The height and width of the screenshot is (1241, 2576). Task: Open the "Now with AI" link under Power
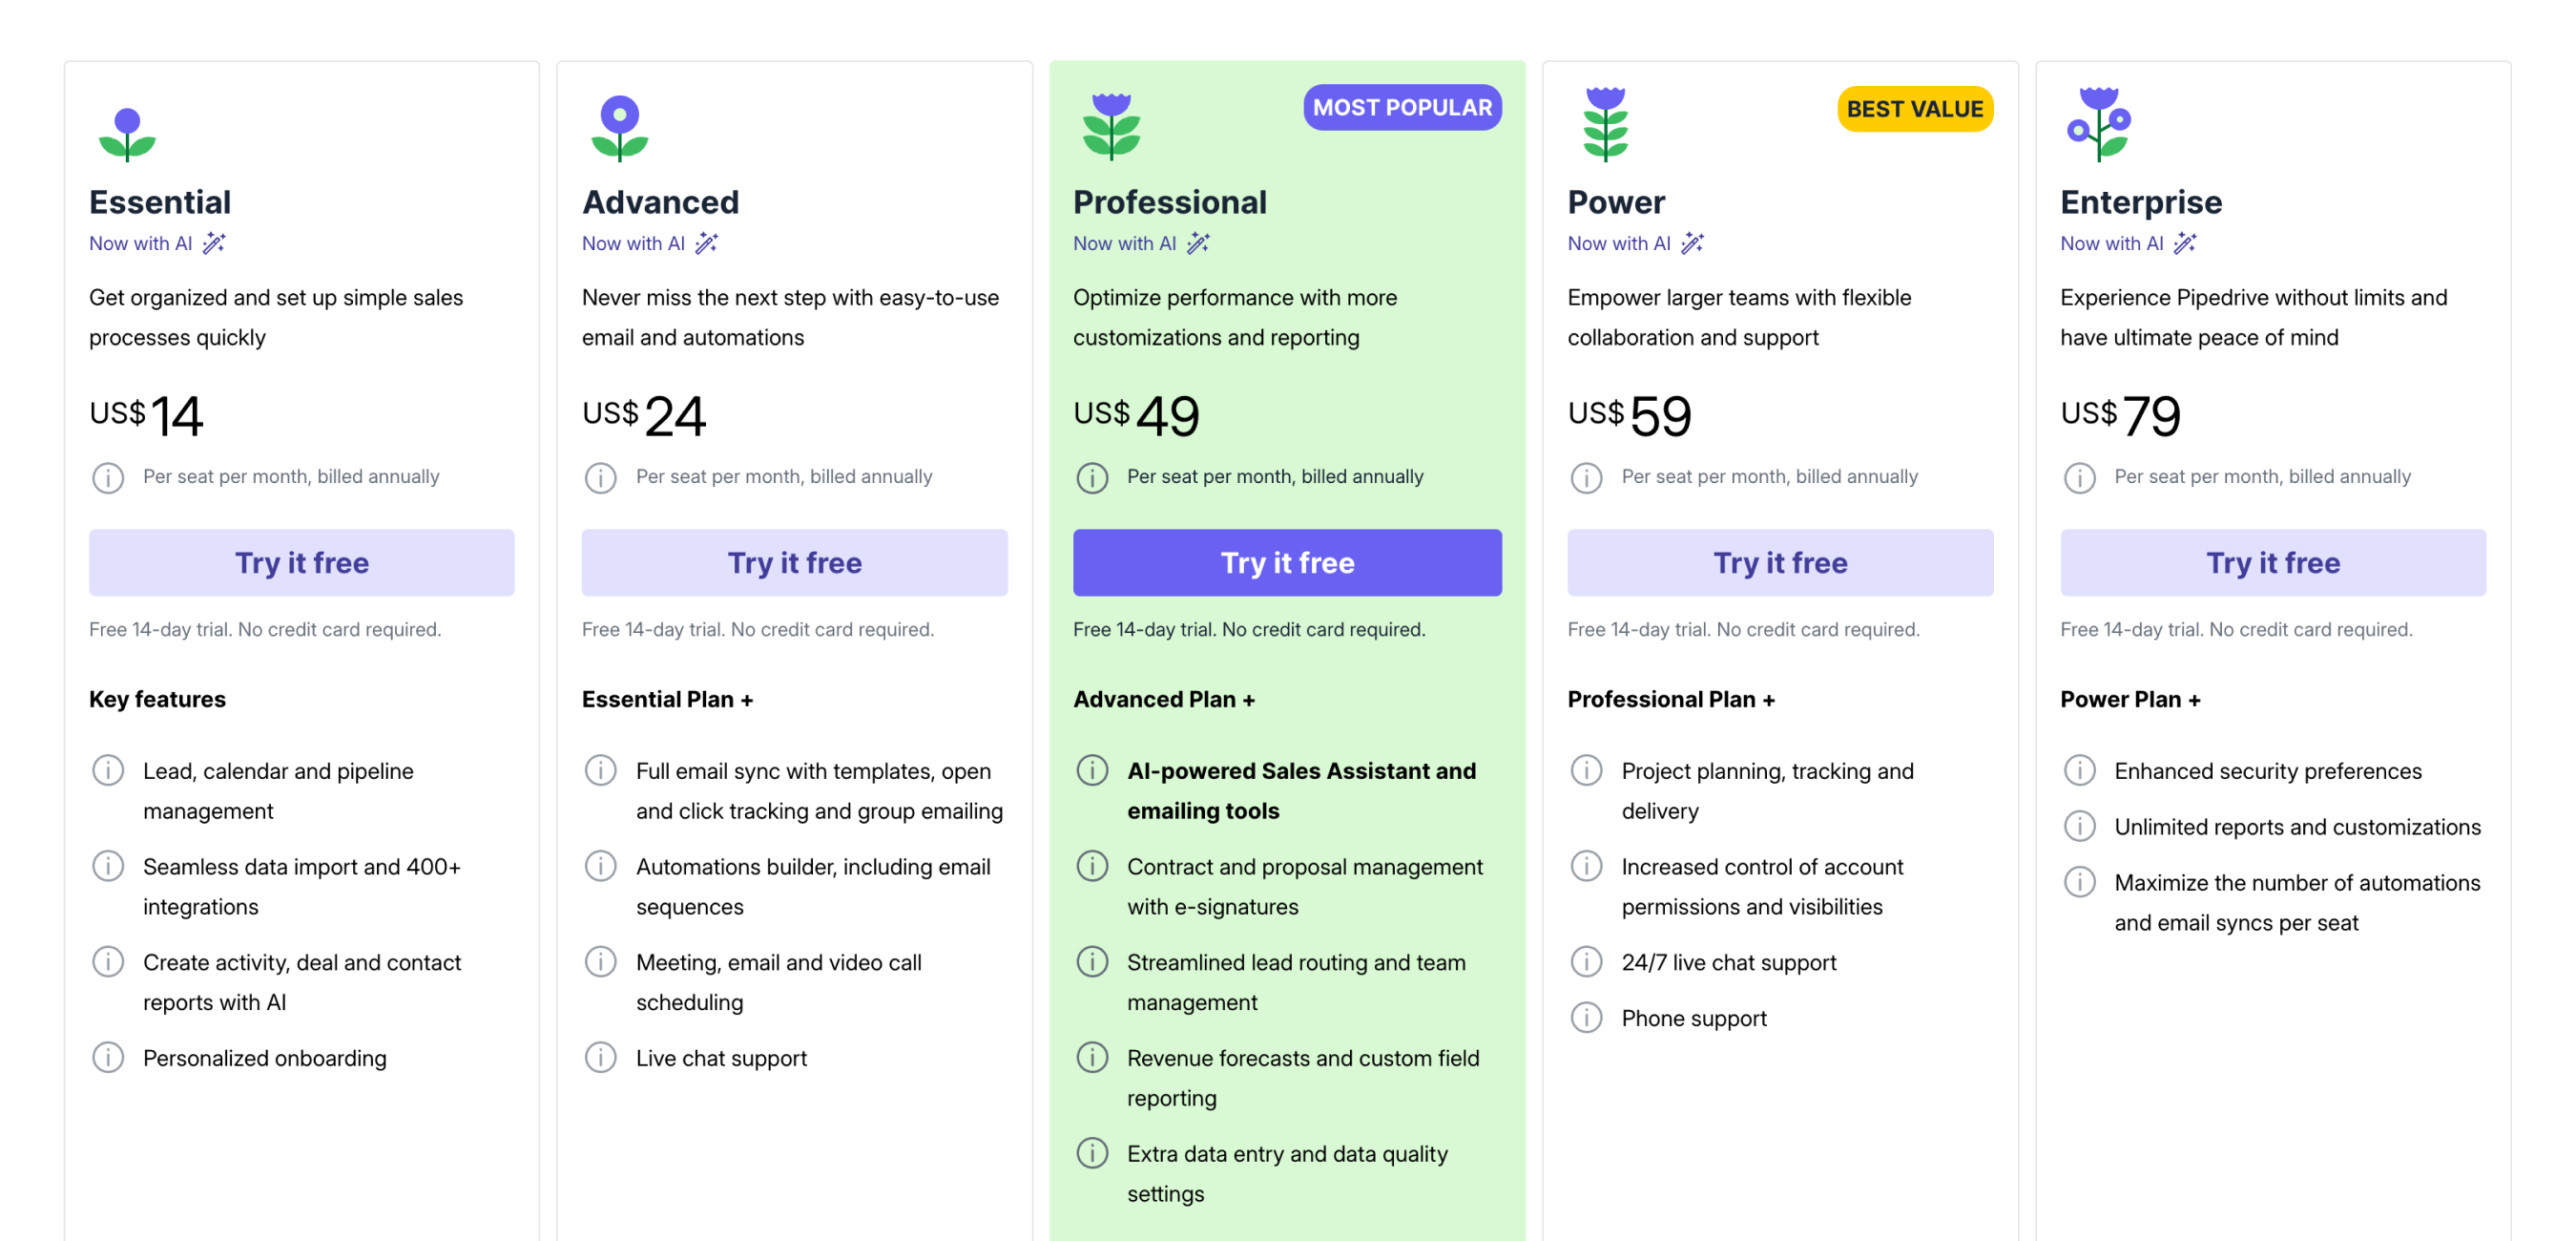click(1618, 242)
